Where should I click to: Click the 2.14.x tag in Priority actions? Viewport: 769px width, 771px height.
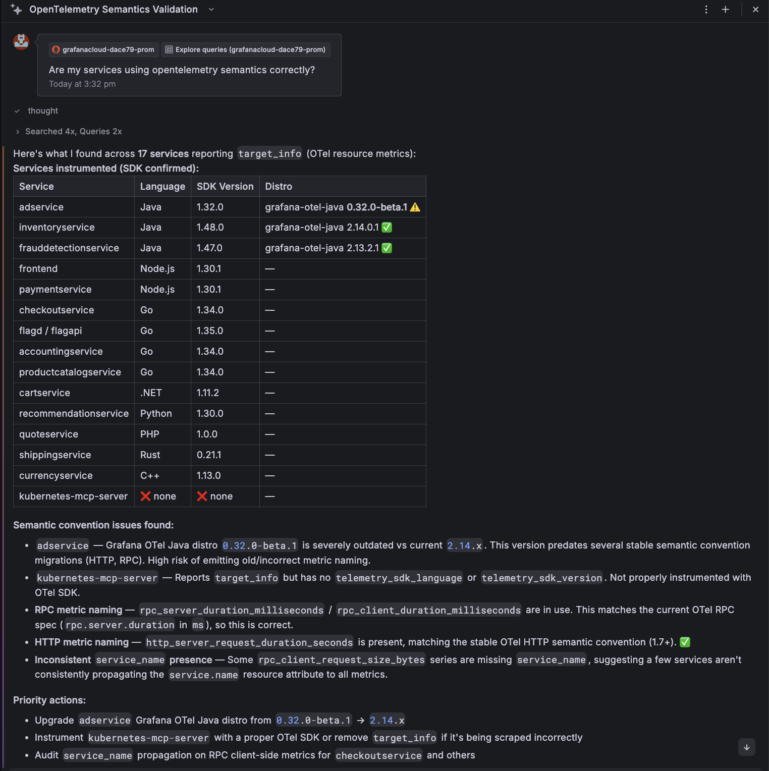pos(387,720)
